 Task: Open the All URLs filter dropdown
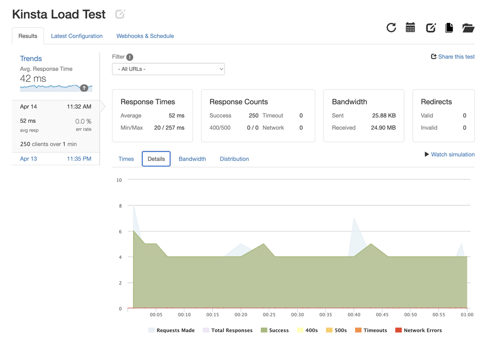[x=168, y=69]
